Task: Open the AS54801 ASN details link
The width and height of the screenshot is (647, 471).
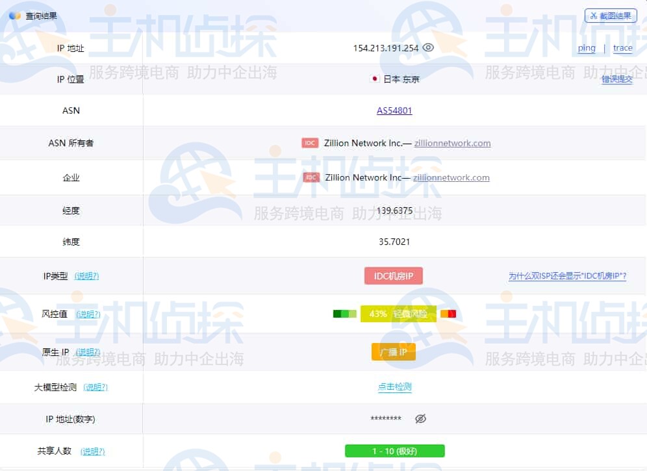Action: (394, 110)
